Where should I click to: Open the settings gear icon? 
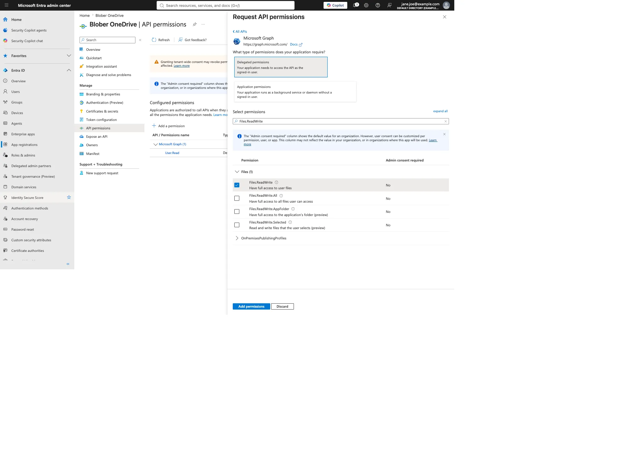tap(366, 5)
